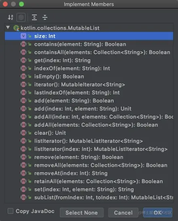Image resolution: width=178 pixels, height=221 pixels.
Task: Click the Cancel button
Action: pos(123,213)
